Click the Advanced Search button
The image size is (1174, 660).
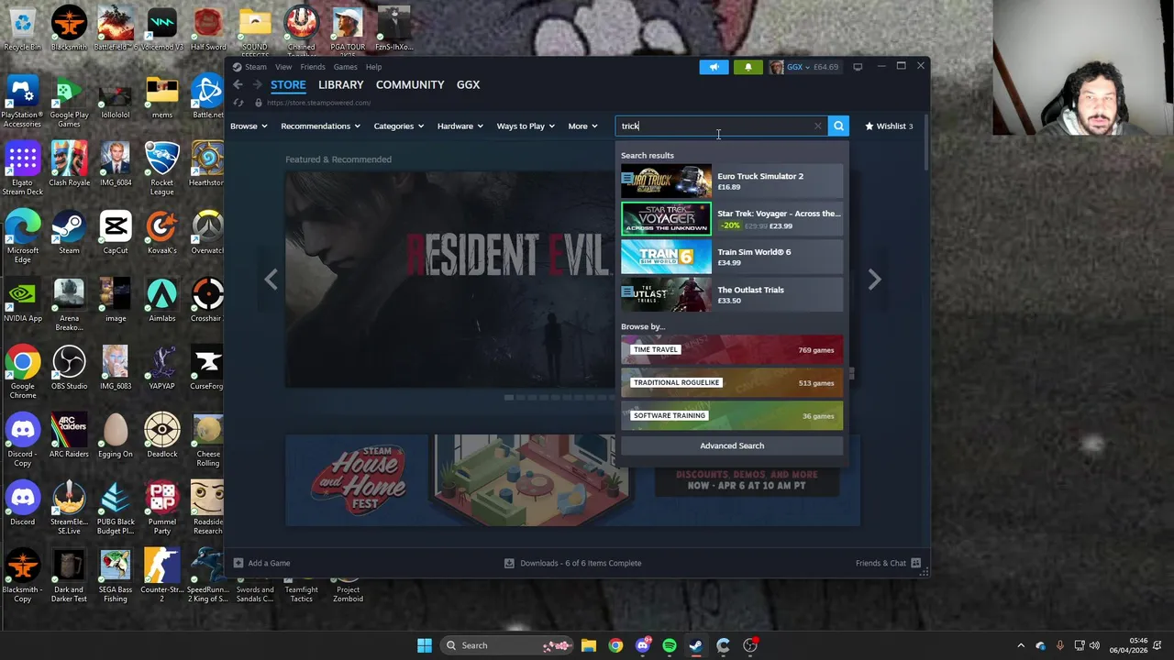(x=731, y=445)
